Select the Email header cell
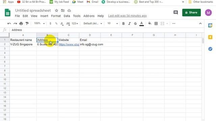Screen dimensions: 216x121 [x=90, y=40]
